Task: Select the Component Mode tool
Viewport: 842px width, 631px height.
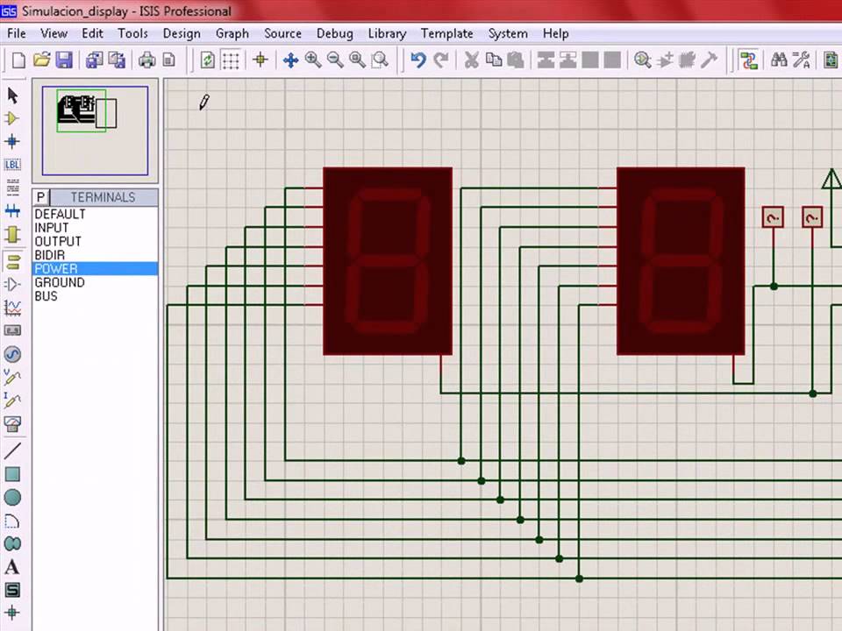Action: (12, 118)
